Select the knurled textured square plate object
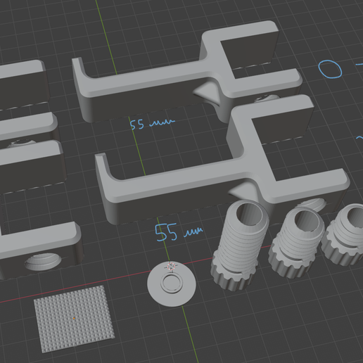Viewport: 363px width, 363px height. point(74,319)
